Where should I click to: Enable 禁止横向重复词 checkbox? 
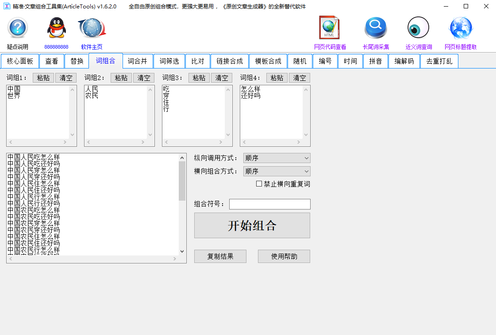pyautogui.click(x=259, y=184)
